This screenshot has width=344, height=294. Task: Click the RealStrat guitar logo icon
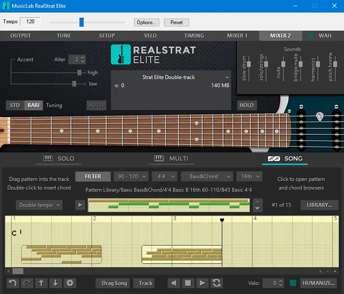tap(121, 55)
